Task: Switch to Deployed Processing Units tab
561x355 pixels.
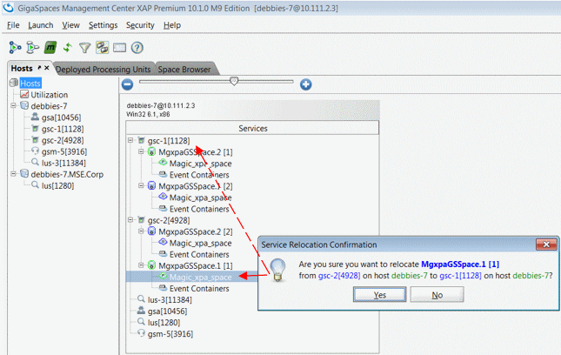Action: [x=103, y=69]
